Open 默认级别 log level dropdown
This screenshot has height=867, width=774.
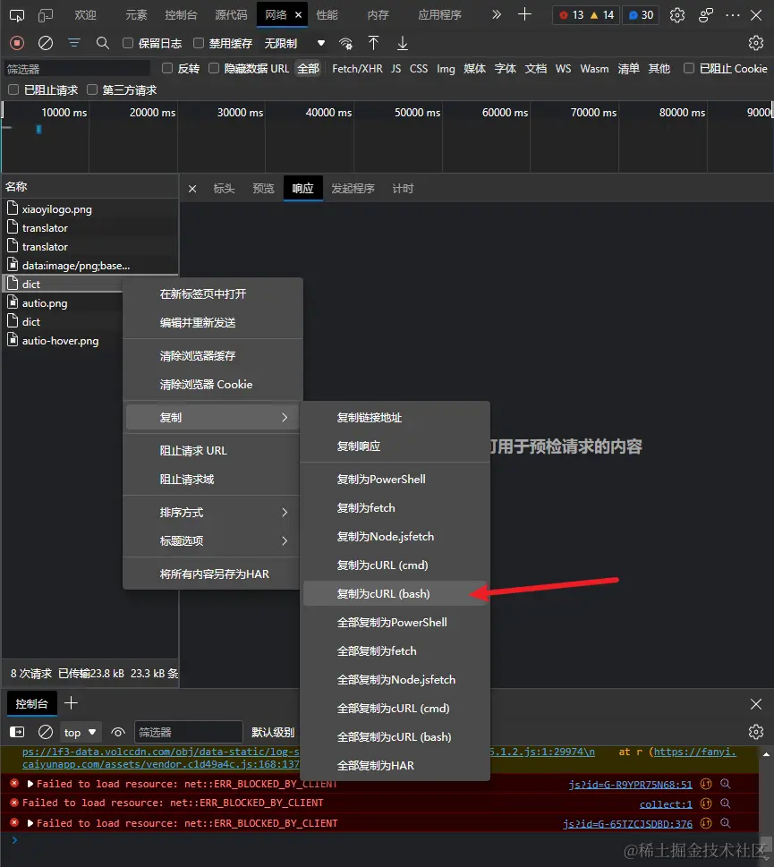(273, 732)
